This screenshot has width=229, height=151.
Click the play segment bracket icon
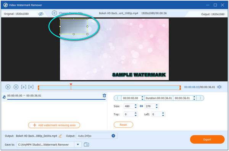click(24, 87)
